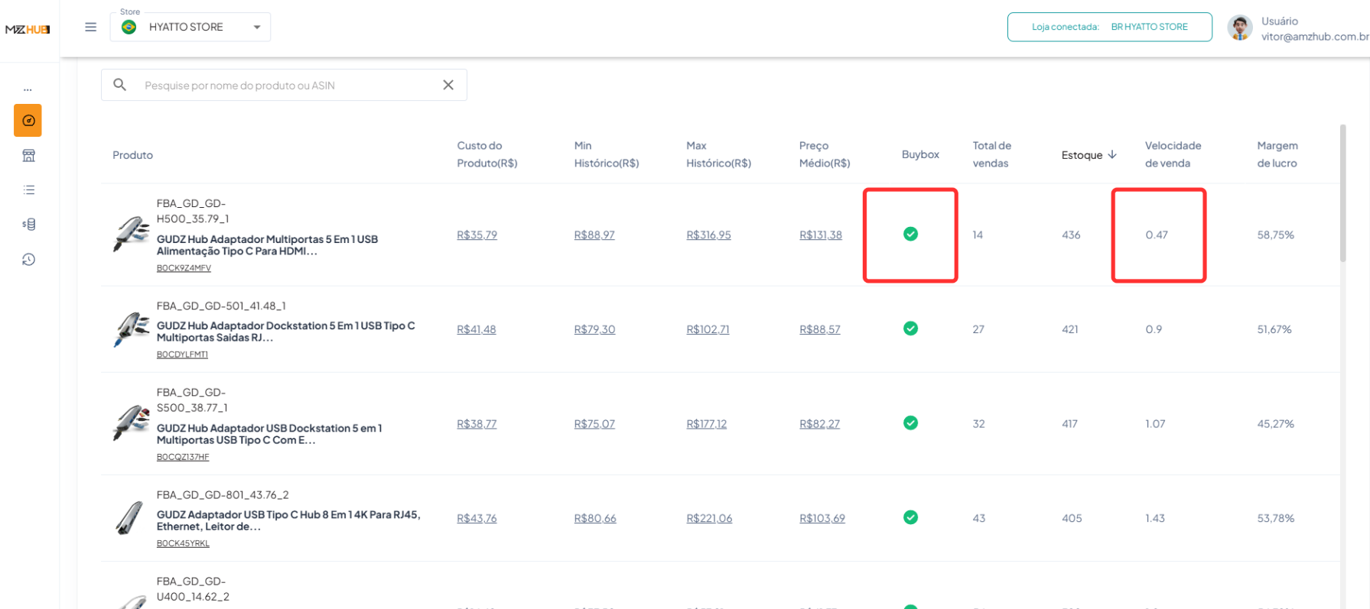The width and height of the screenshot is (1370, 609).
Task: Click min histórico R$79,30
Action: tap(594, 329)
